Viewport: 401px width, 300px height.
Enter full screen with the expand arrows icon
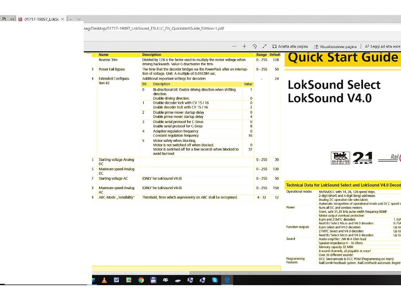point(265,46)
